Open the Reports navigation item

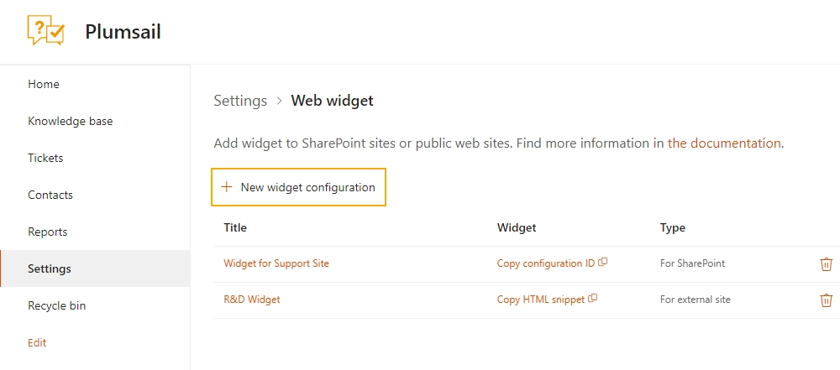click(x=48, y=232)
